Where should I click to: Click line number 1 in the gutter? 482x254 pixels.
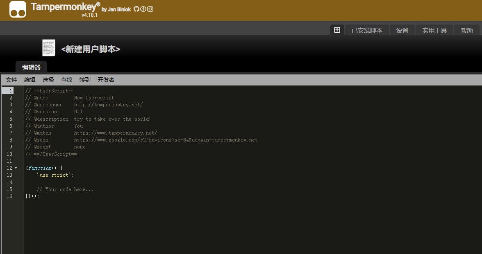11,90
